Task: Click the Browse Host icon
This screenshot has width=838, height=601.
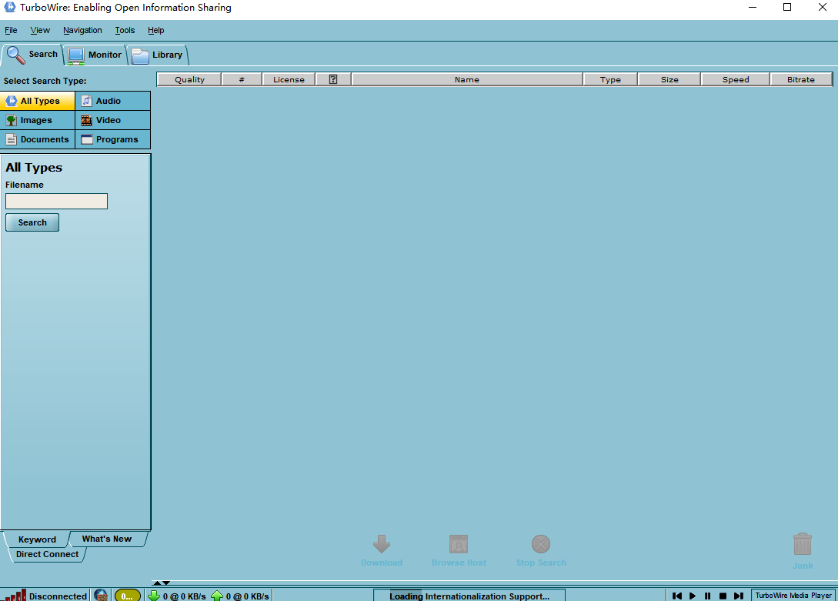Action: 459,543
